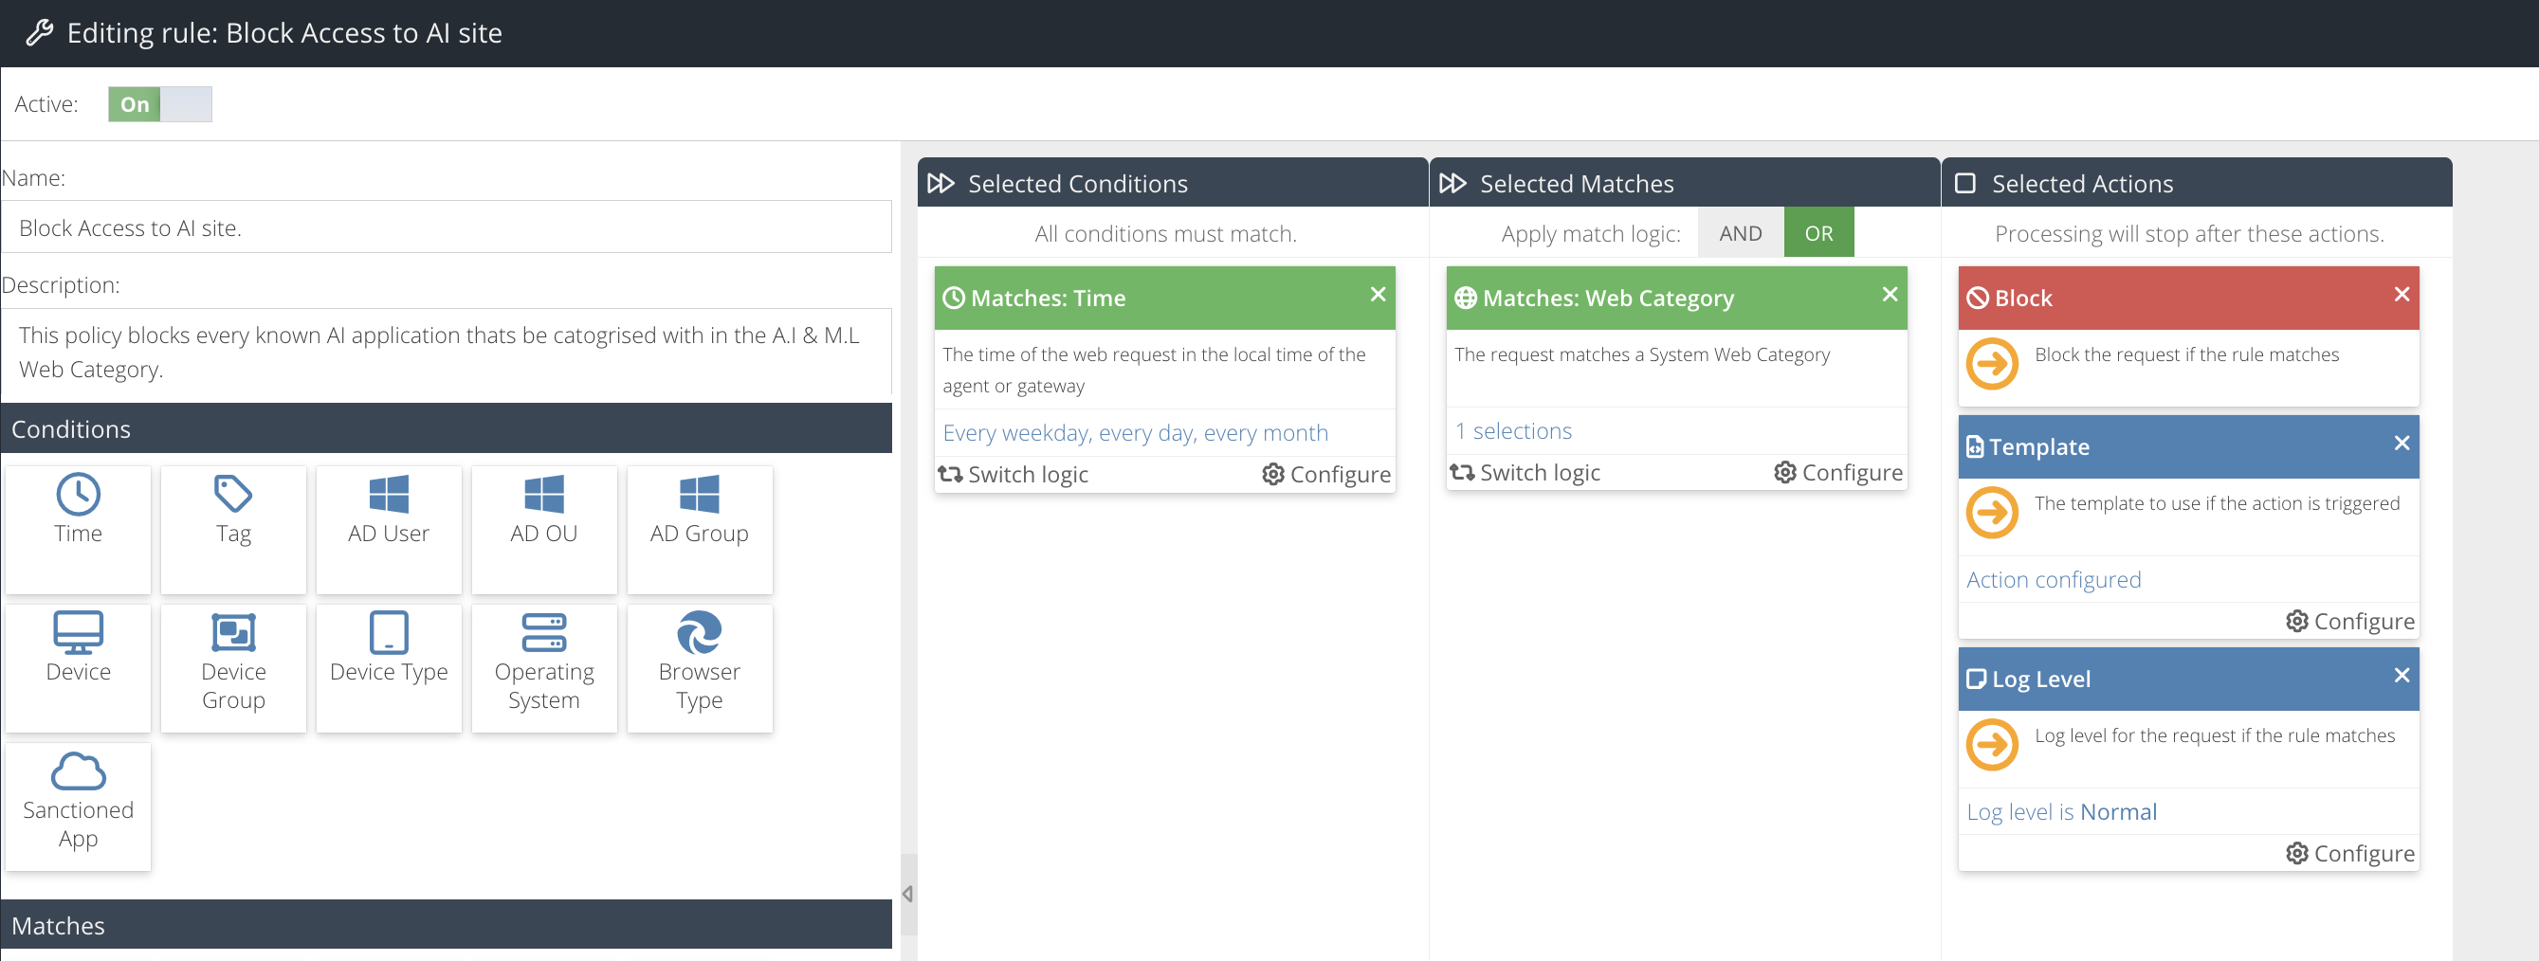Remove the Matches: Time condition card
Viewport: 2539px width, 961px height.
pos(1378,295)
